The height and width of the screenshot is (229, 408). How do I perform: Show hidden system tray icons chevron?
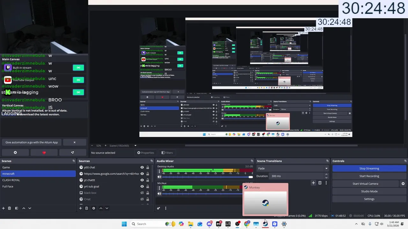point(356,224)
